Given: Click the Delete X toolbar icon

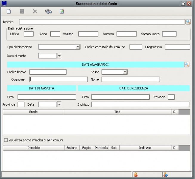Looking at the screenshot, I should 35,12.
